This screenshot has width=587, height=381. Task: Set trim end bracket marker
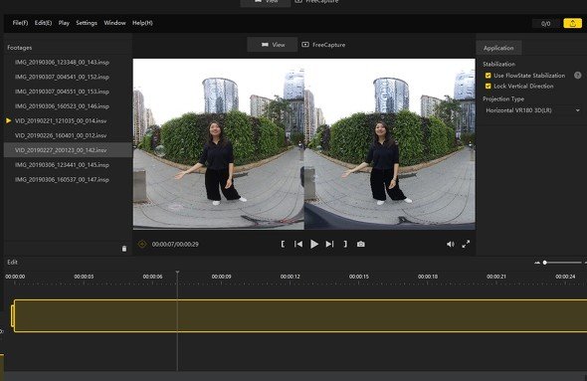click(x=345, y=245)
